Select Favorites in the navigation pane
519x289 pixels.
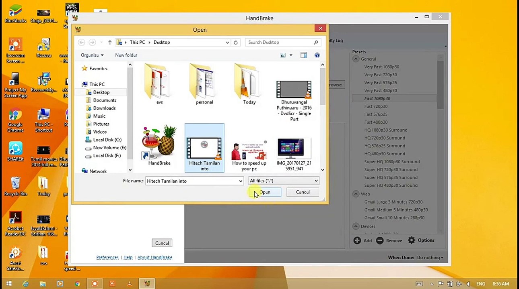[98, 69]
